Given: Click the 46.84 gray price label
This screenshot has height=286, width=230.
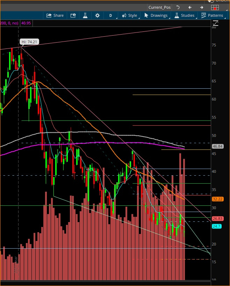Looking at the screenshot, I should pyautogui.click(x=217, y=146).
